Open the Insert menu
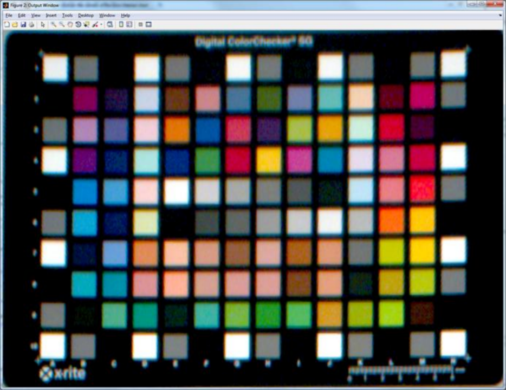The image size is (506, 390). click(51, 15)
